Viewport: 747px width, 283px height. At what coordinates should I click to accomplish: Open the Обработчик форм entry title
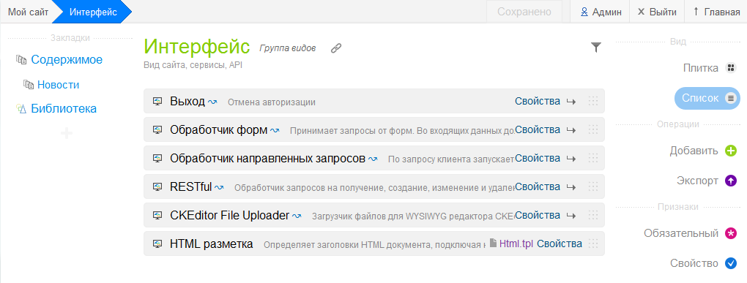pyautogui.click(x=219, y=129)
